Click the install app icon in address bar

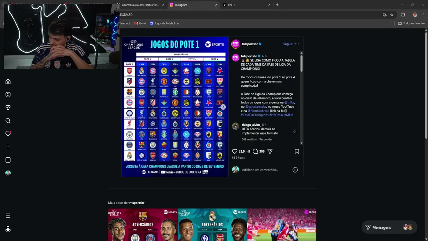pyautogui.click(x=385, y=15)
